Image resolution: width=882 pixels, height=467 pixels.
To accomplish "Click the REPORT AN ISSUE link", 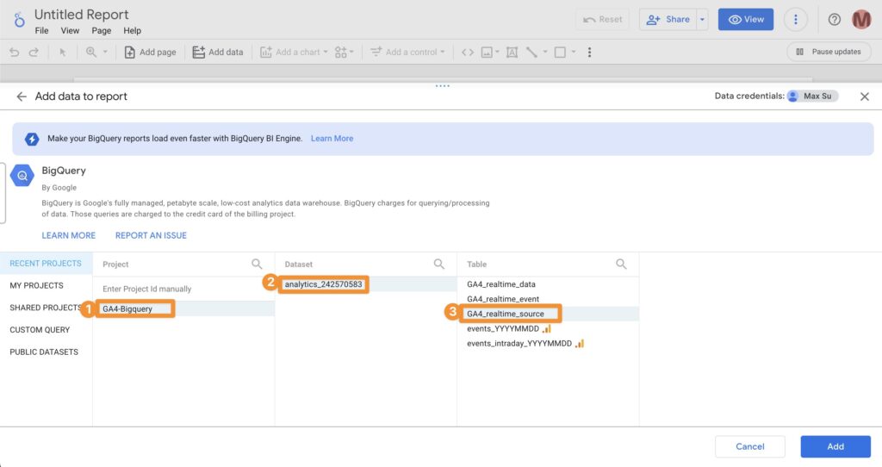I will (151, 235).
